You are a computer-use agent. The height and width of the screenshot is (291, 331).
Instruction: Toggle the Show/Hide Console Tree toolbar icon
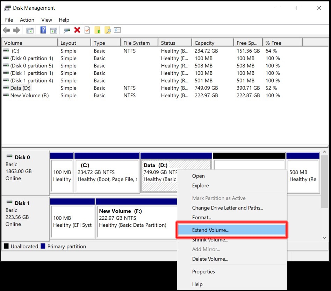(x=30, y=30)
